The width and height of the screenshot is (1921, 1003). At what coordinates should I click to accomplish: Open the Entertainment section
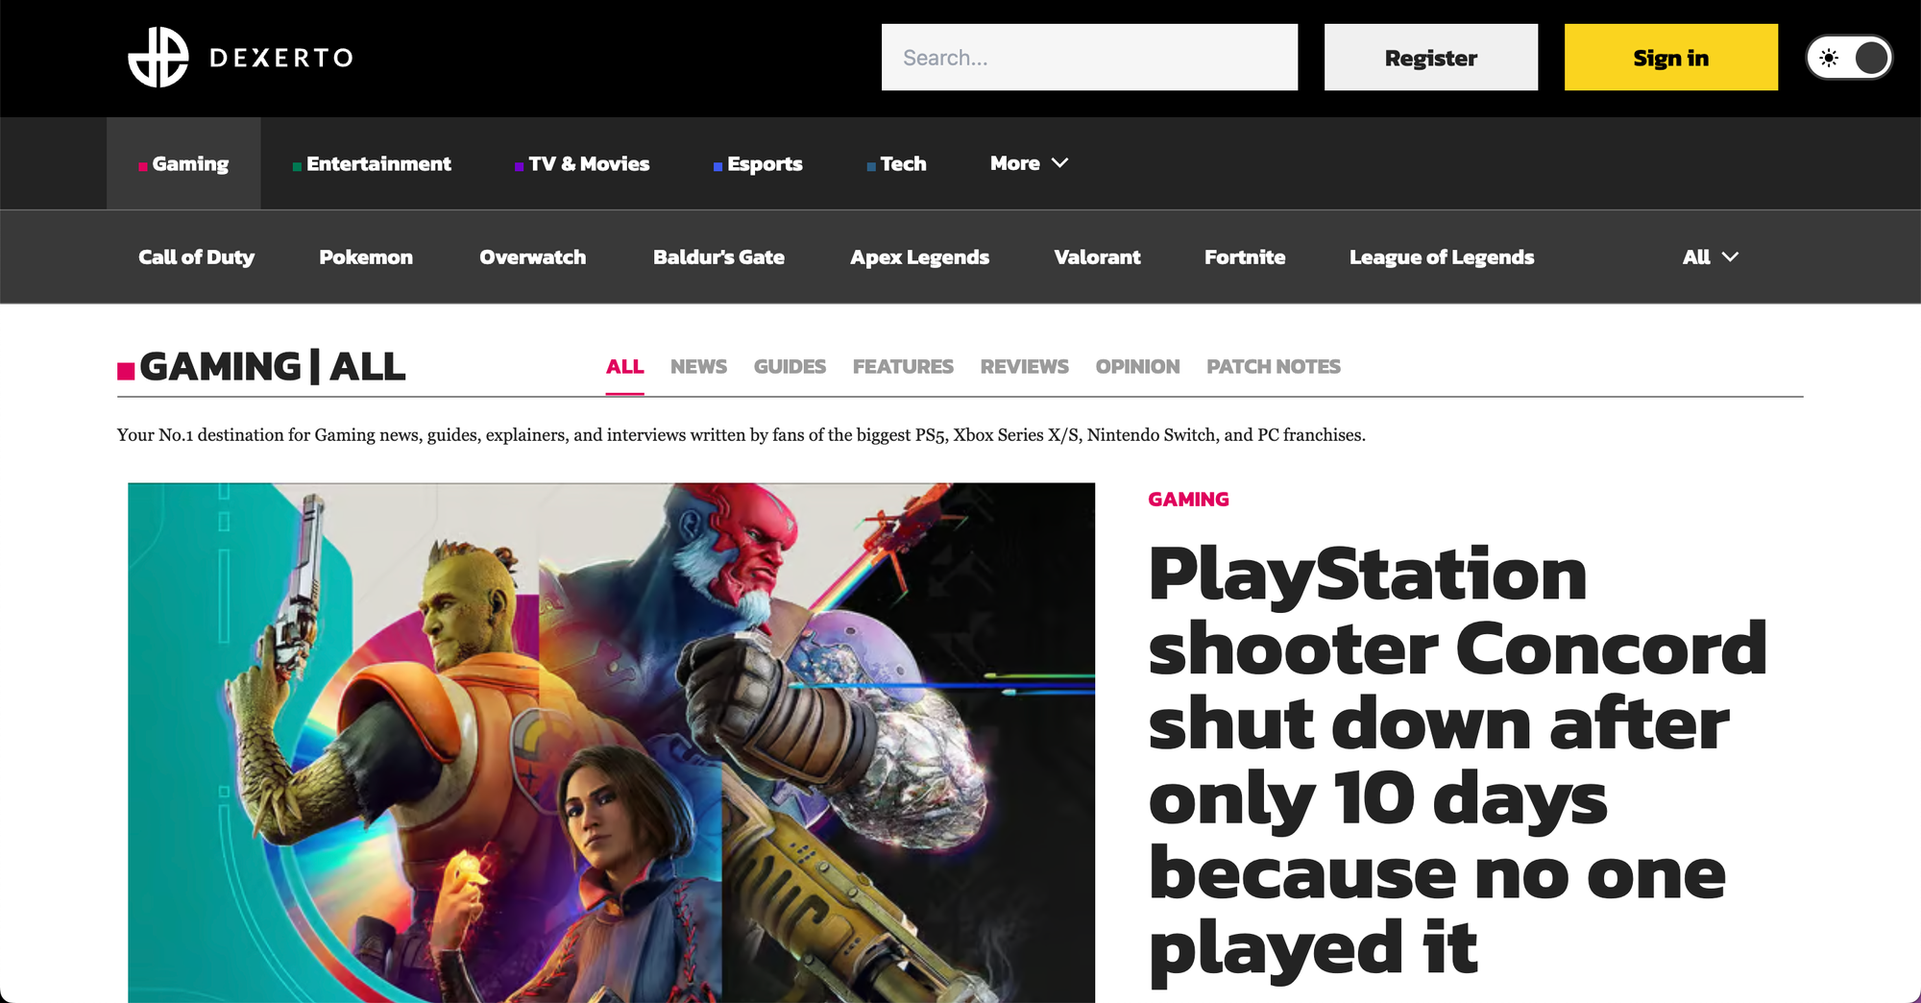[x=372, y=163]
